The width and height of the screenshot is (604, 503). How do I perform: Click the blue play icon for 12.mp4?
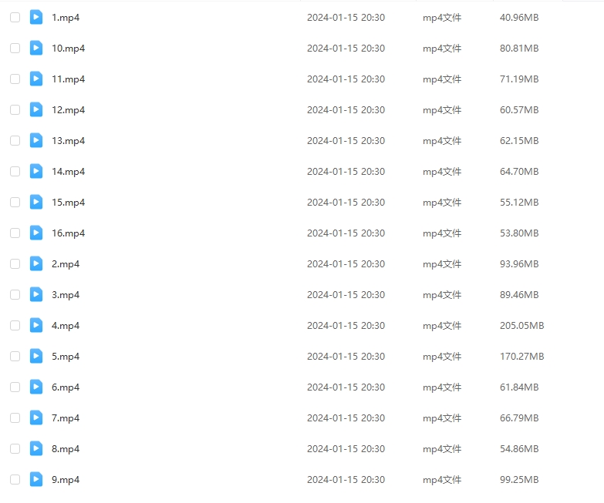click(36, 109)
